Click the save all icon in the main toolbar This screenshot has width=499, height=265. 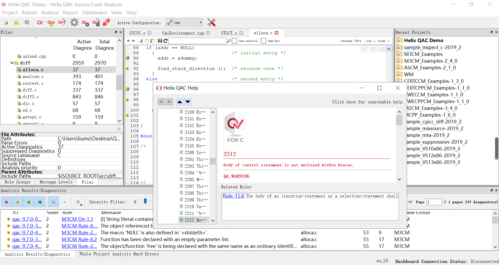[x=27, y=23]
